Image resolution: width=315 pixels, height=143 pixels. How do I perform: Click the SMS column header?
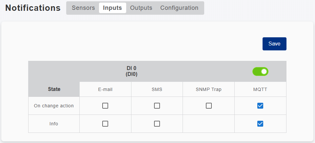point(157,89)
